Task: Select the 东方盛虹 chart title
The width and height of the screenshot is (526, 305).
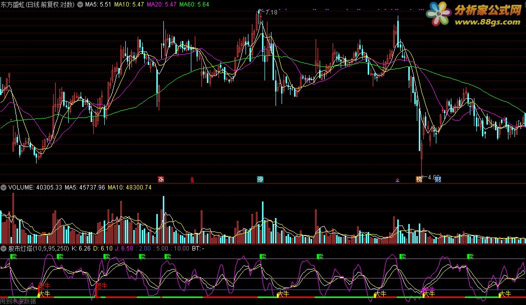Action: [x=38, y=4]
